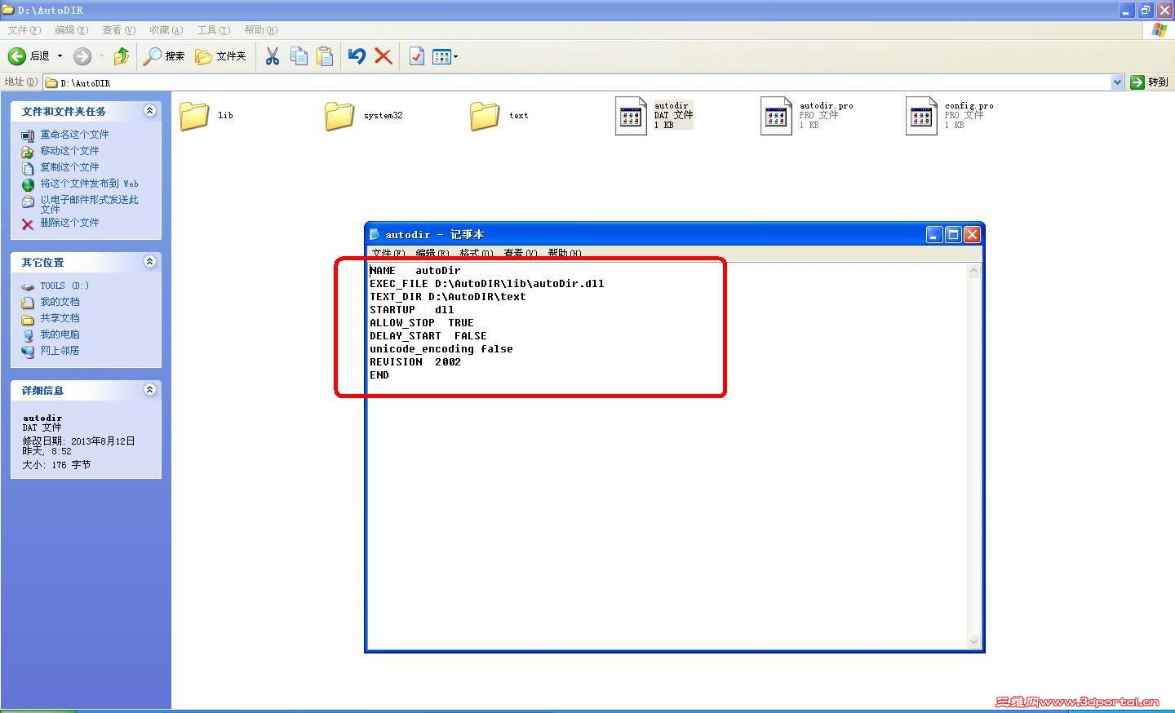Open 共享文档 shared documents

60,318
